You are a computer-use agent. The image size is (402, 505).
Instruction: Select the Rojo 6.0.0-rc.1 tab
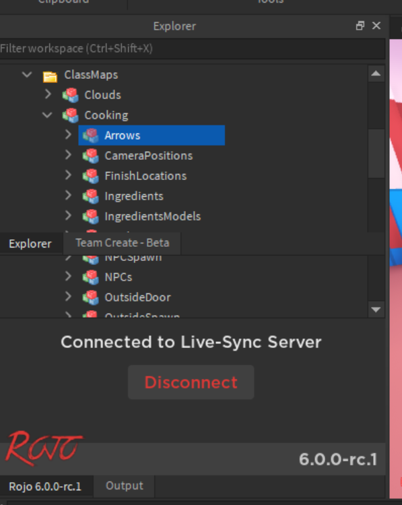(x=45, y=486)
